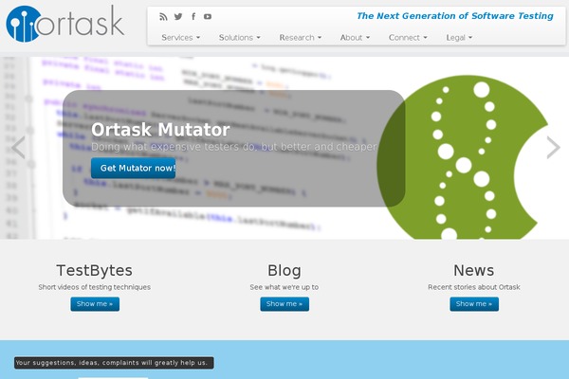
Task: Click Show me under TestBytes
Action: click(95, 304)
